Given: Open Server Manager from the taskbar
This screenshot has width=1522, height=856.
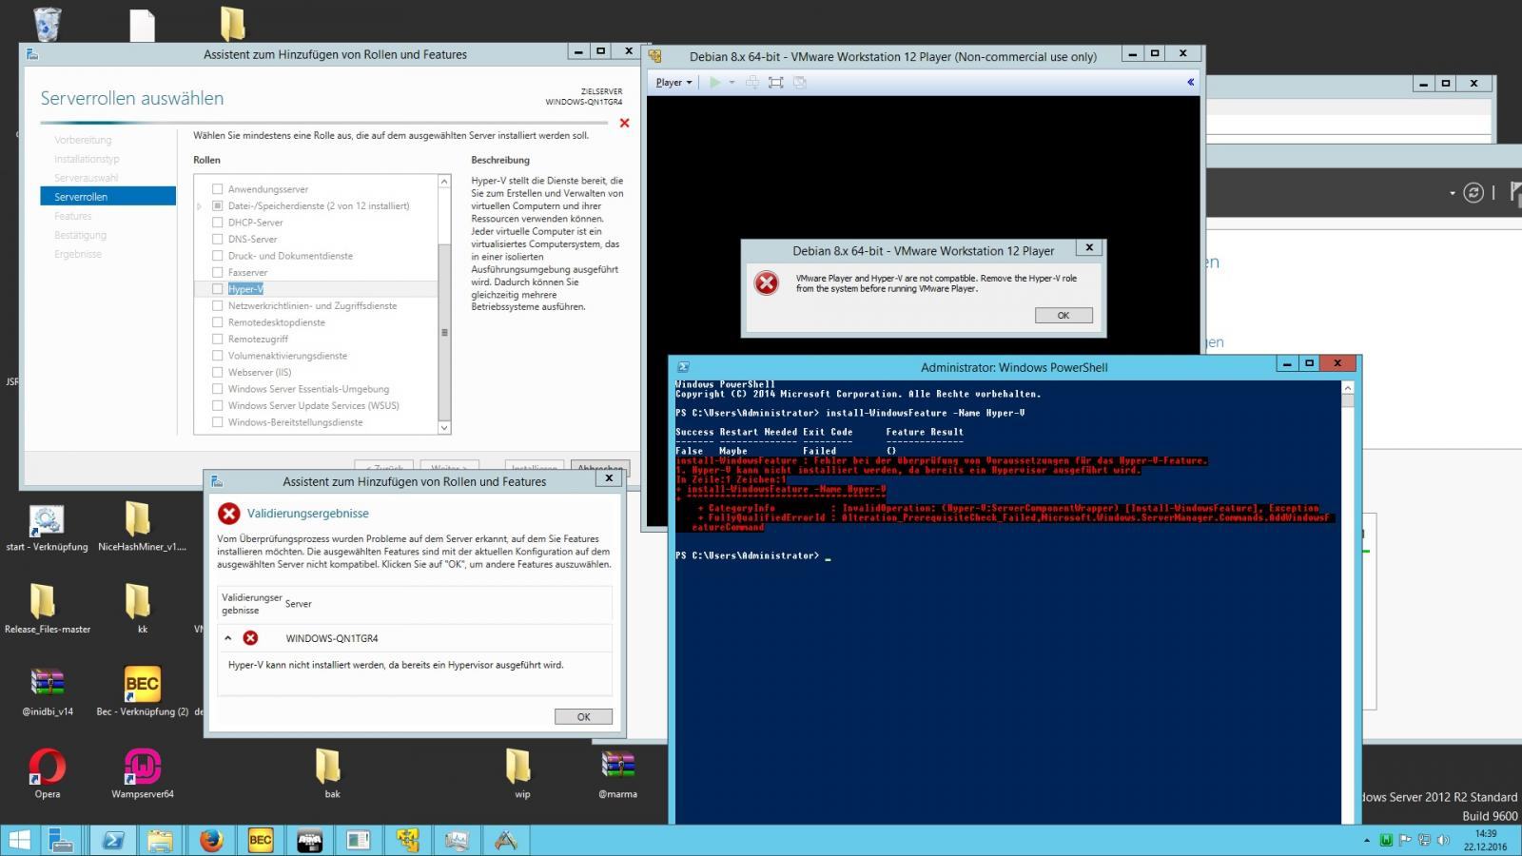Looking at the screenshot, I should coord(62,841).
